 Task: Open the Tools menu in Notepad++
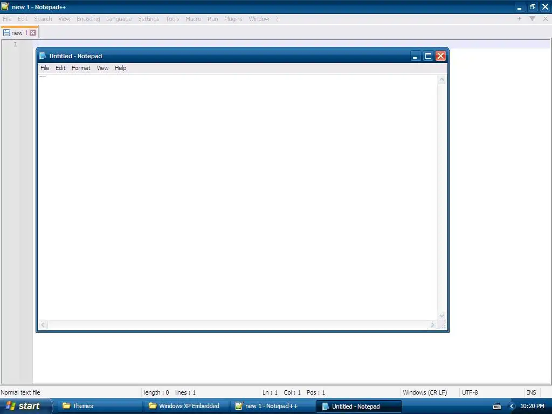click(172, 19)
